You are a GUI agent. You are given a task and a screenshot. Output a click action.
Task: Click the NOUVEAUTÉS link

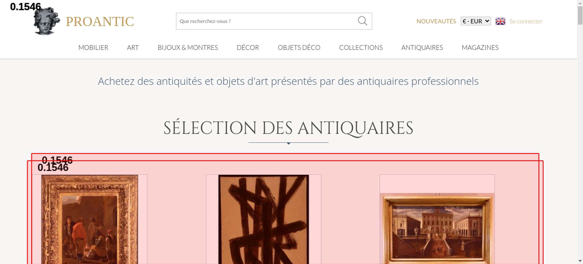coord(436,21)
